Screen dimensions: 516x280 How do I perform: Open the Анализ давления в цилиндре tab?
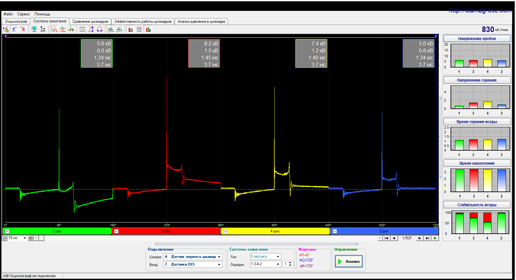pos(201,21)
